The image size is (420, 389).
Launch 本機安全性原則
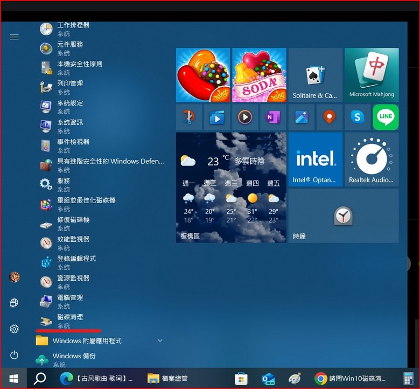coord(102,68)
